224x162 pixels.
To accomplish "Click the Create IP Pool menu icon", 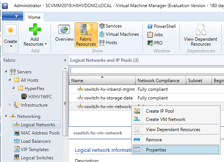I will [137, 111].
